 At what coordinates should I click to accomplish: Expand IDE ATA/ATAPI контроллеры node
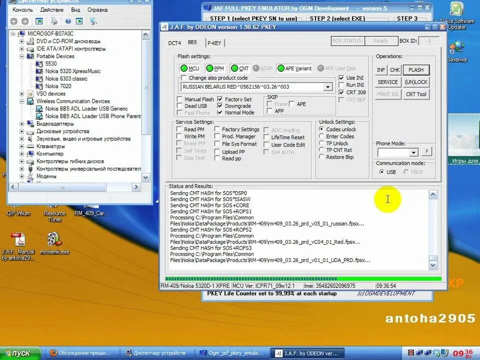21,48
